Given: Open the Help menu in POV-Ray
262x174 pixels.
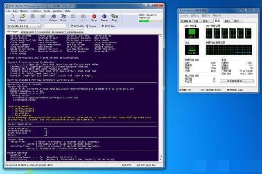Looking at the screenshot, I should click(68, 11).
